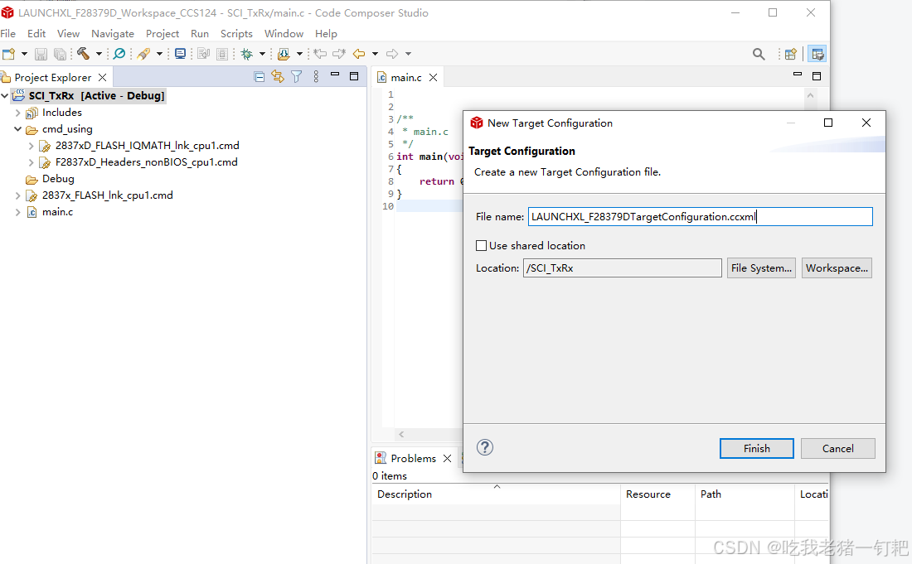This screenshot has height=564, width=912.
Task: Open the Build hammer dropdown arrow
Action: tap(99, 54)
